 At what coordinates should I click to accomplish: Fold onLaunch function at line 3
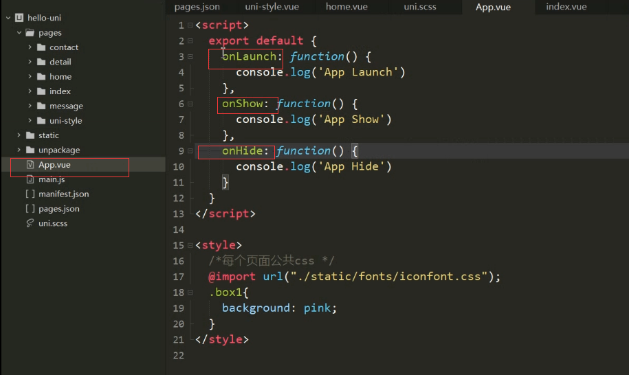190,56
